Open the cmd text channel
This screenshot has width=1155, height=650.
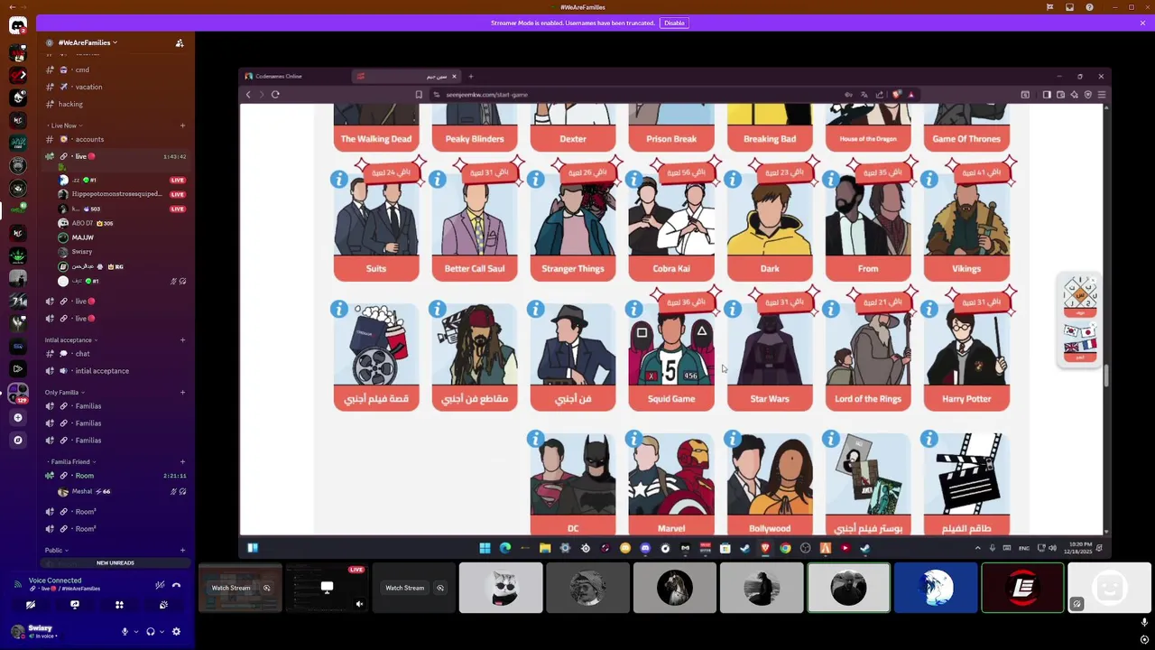[115, 70]
